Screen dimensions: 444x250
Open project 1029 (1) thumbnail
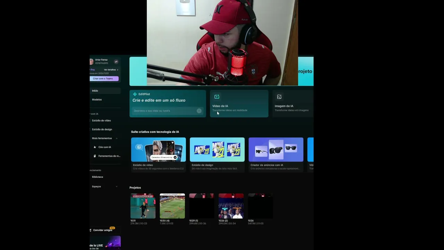tap(202, 206)
